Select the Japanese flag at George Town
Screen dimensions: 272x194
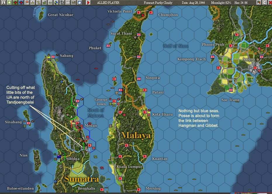click(x=114, y=101)
